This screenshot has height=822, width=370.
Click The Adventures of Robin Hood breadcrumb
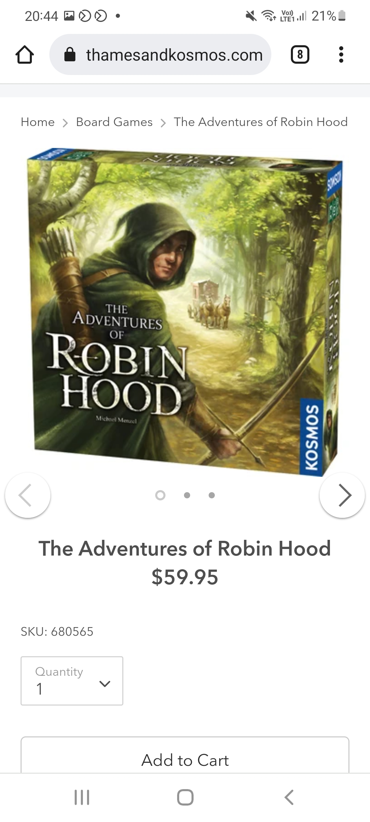pyautogui.click(x=261, y=122)
